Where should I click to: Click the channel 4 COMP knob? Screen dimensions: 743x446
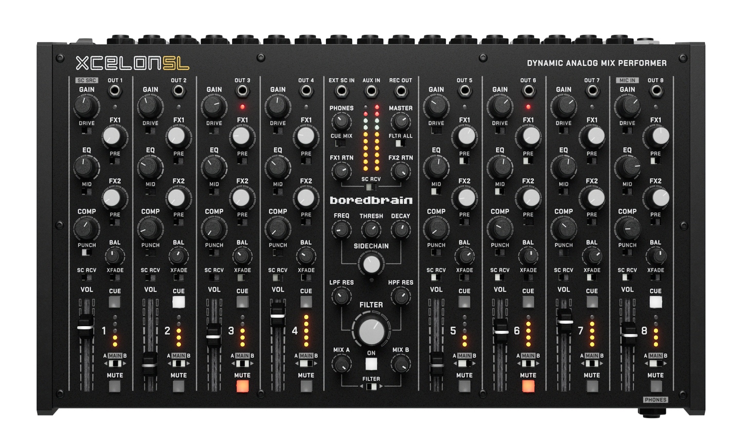click(x=277, y=228)
